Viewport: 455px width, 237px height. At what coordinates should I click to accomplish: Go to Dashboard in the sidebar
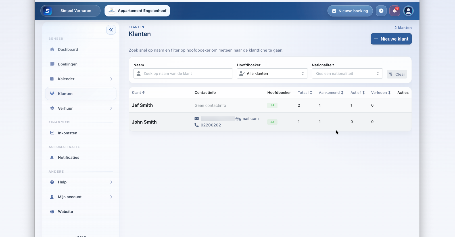[x=81, y=49]
